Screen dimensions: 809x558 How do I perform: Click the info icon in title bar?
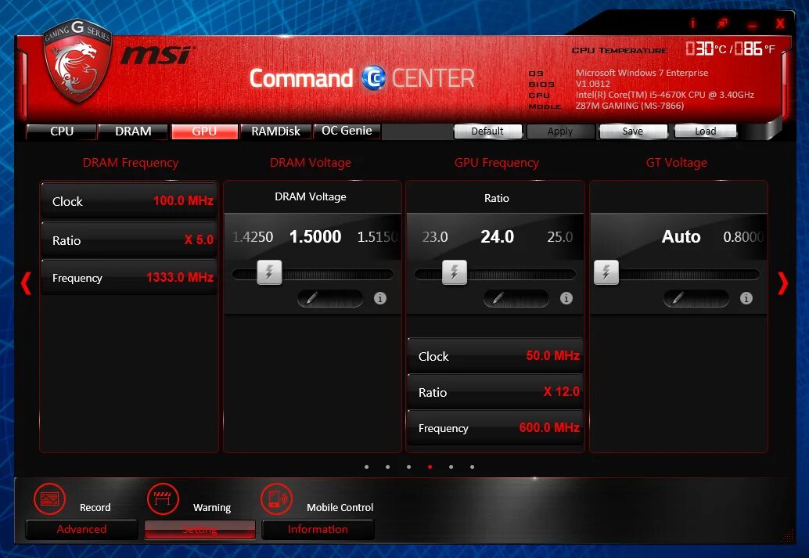coord(693,23)
